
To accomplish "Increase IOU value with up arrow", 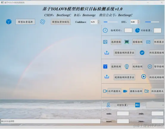I will (138, 21).
